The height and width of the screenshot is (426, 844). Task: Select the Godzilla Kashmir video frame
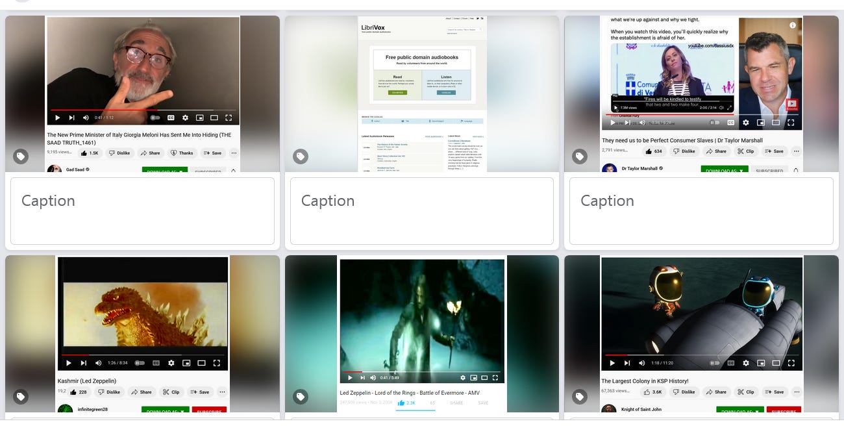tap(143, 315)
